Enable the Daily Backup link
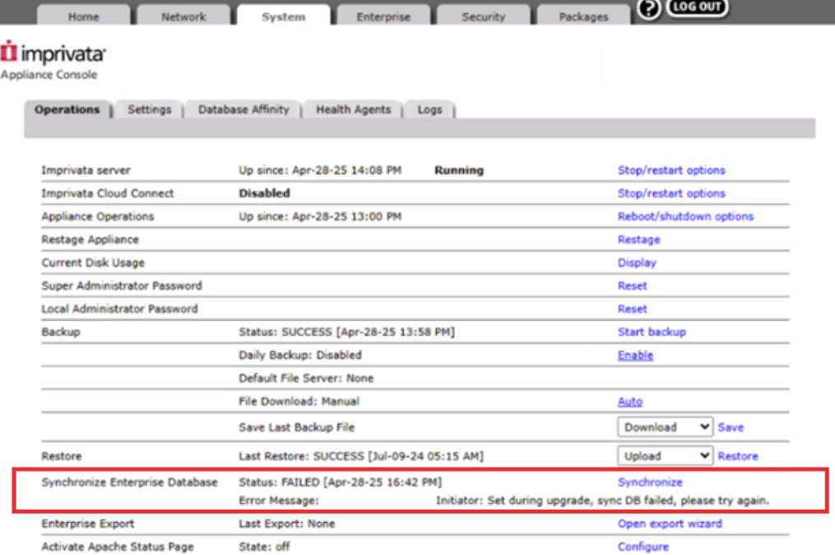 [x=635, y=355]
